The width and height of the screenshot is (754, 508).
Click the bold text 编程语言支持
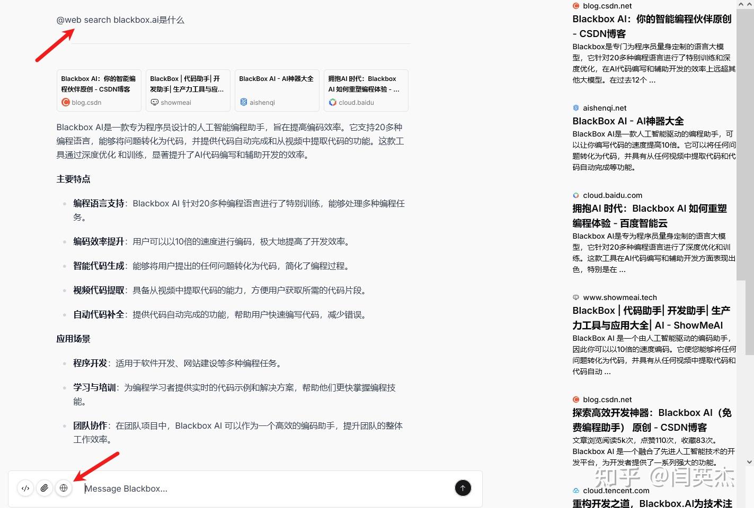[99, 204]
